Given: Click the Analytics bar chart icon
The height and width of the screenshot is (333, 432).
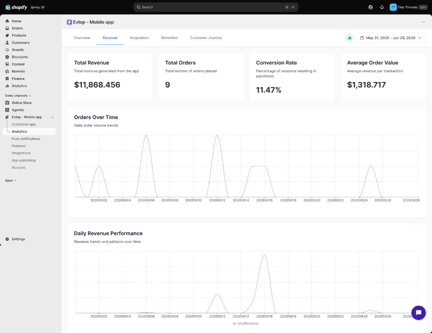Looking at the screenshot, I should [7, 86].
